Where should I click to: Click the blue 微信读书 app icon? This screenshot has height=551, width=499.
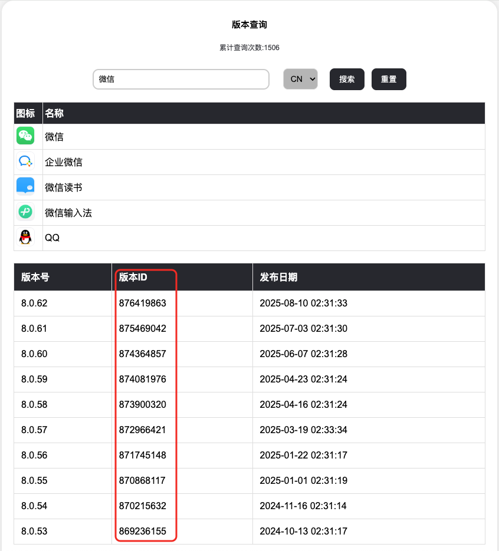25,187
